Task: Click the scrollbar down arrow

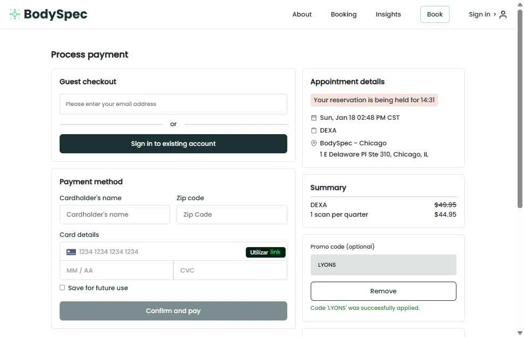Action: pos(520,333)
